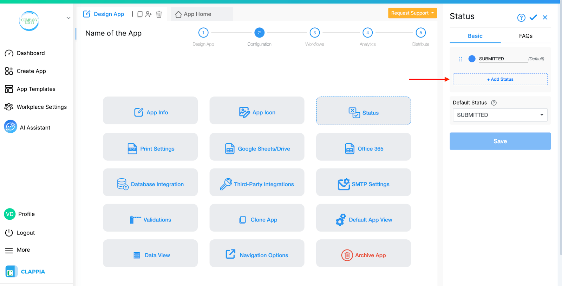Confirm with the Status checkmark icon
This screenshot has height=286, width=562.
[533, 17]
